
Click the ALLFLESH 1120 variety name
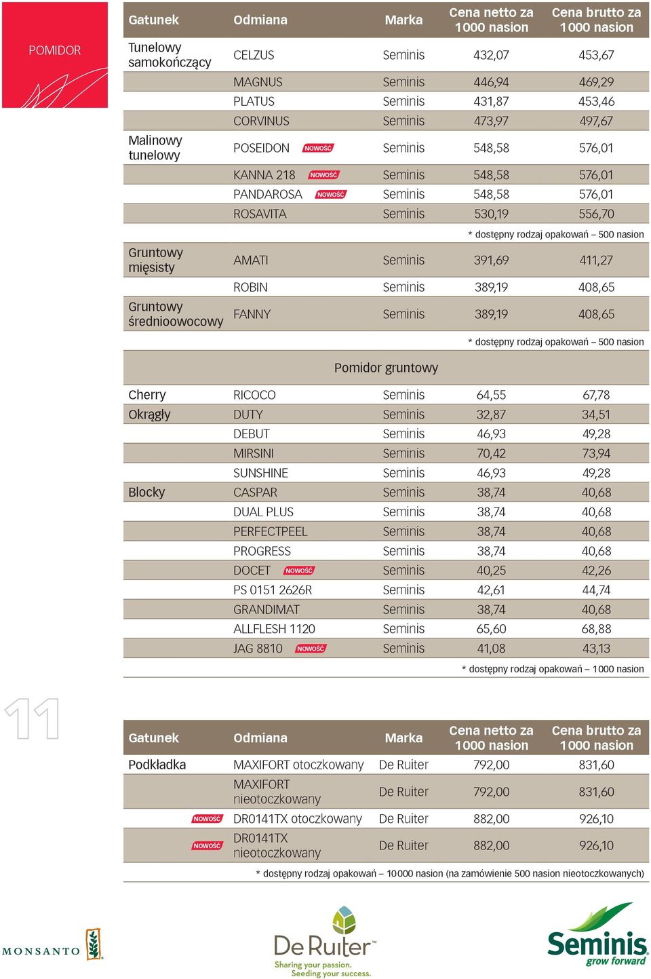tap(274, 629)
